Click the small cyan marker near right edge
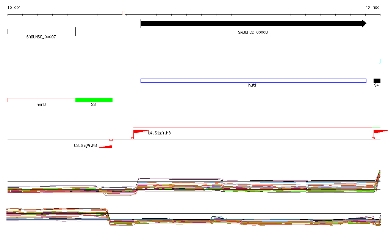The height and width of the screenshot is (232, 388). click(379, 61)
